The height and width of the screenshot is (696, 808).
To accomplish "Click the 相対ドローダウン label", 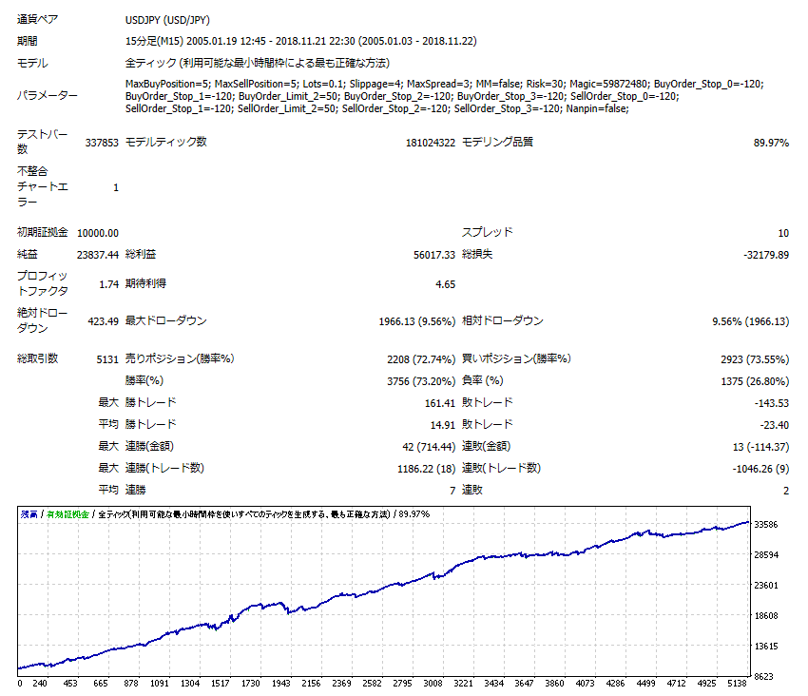I will [x=503, y=320].
